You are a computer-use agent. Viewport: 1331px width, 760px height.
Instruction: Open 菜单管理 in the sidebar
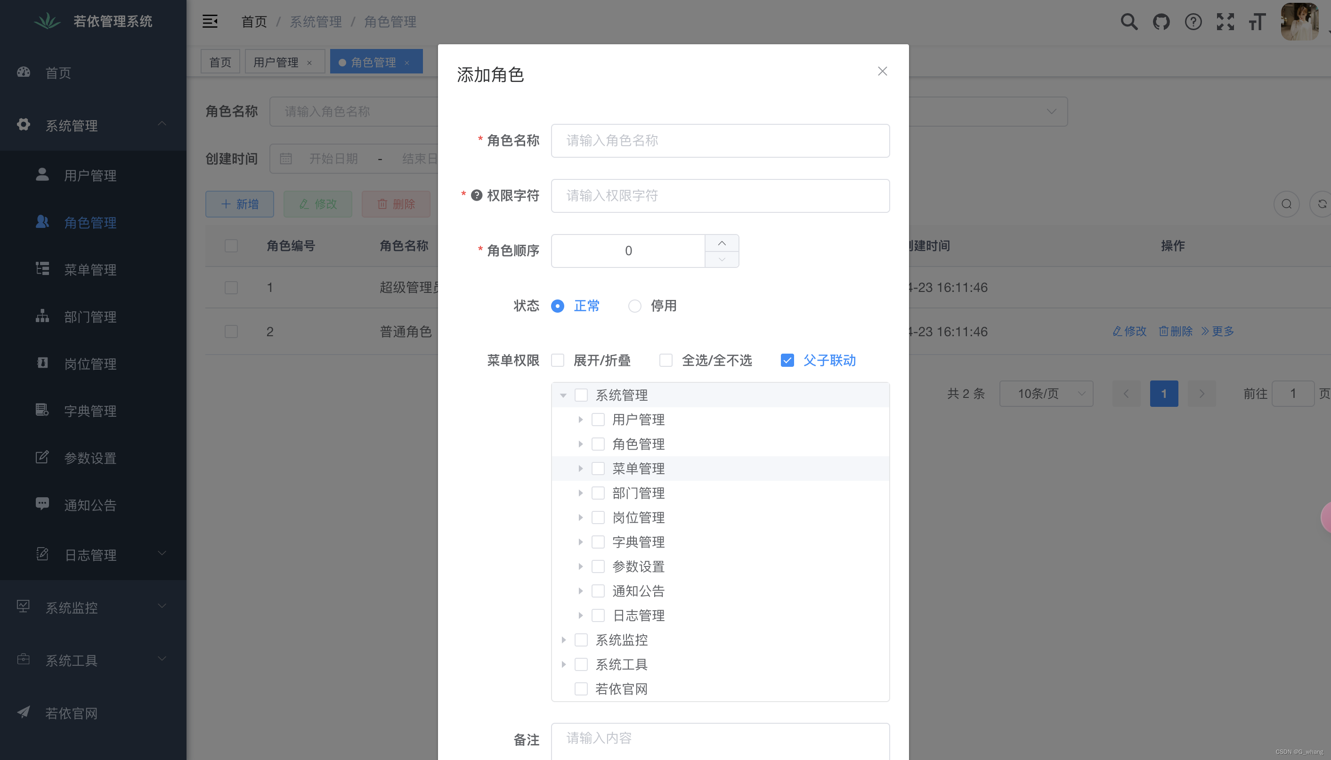coord(90,270)
